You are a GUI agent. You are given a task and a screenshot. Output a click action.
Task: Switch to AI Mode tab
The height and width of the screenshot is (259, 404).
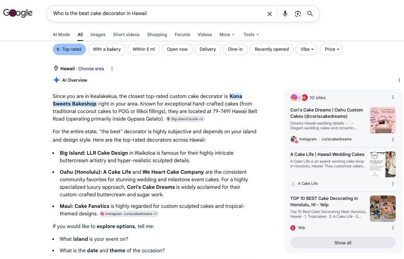coord(62,35)
